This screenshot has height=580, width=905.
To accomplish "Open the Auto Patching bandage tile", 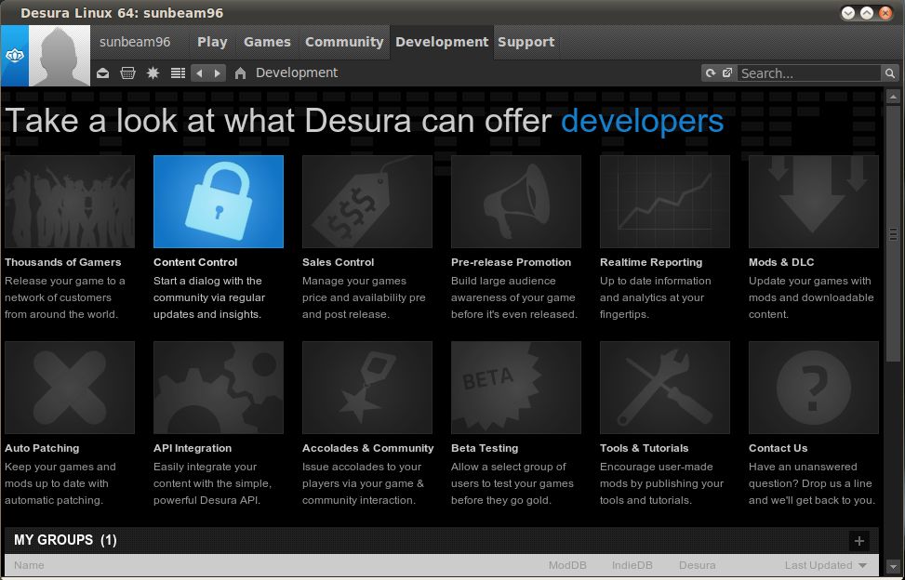I will 70,388.
